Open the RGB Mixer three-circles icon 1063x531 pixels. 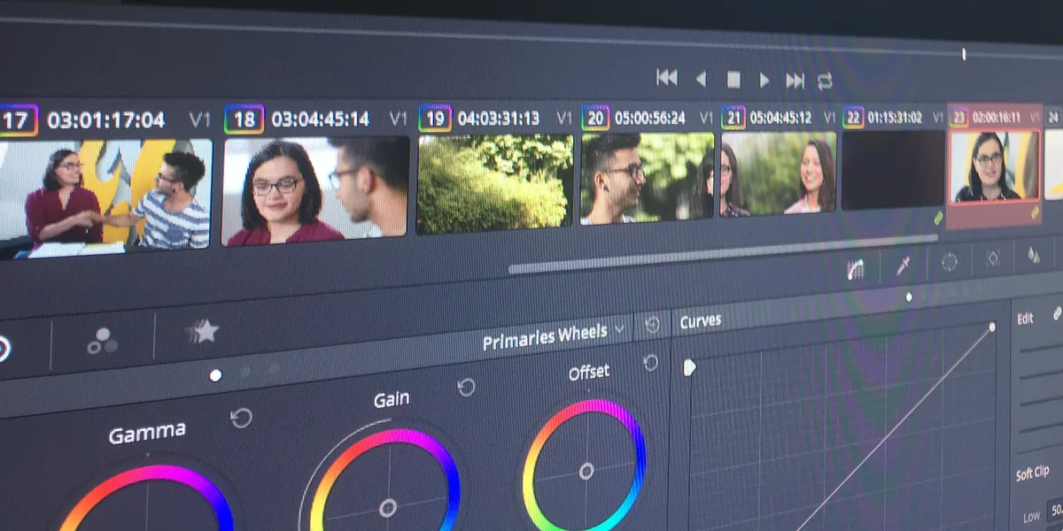coord(101,342)
